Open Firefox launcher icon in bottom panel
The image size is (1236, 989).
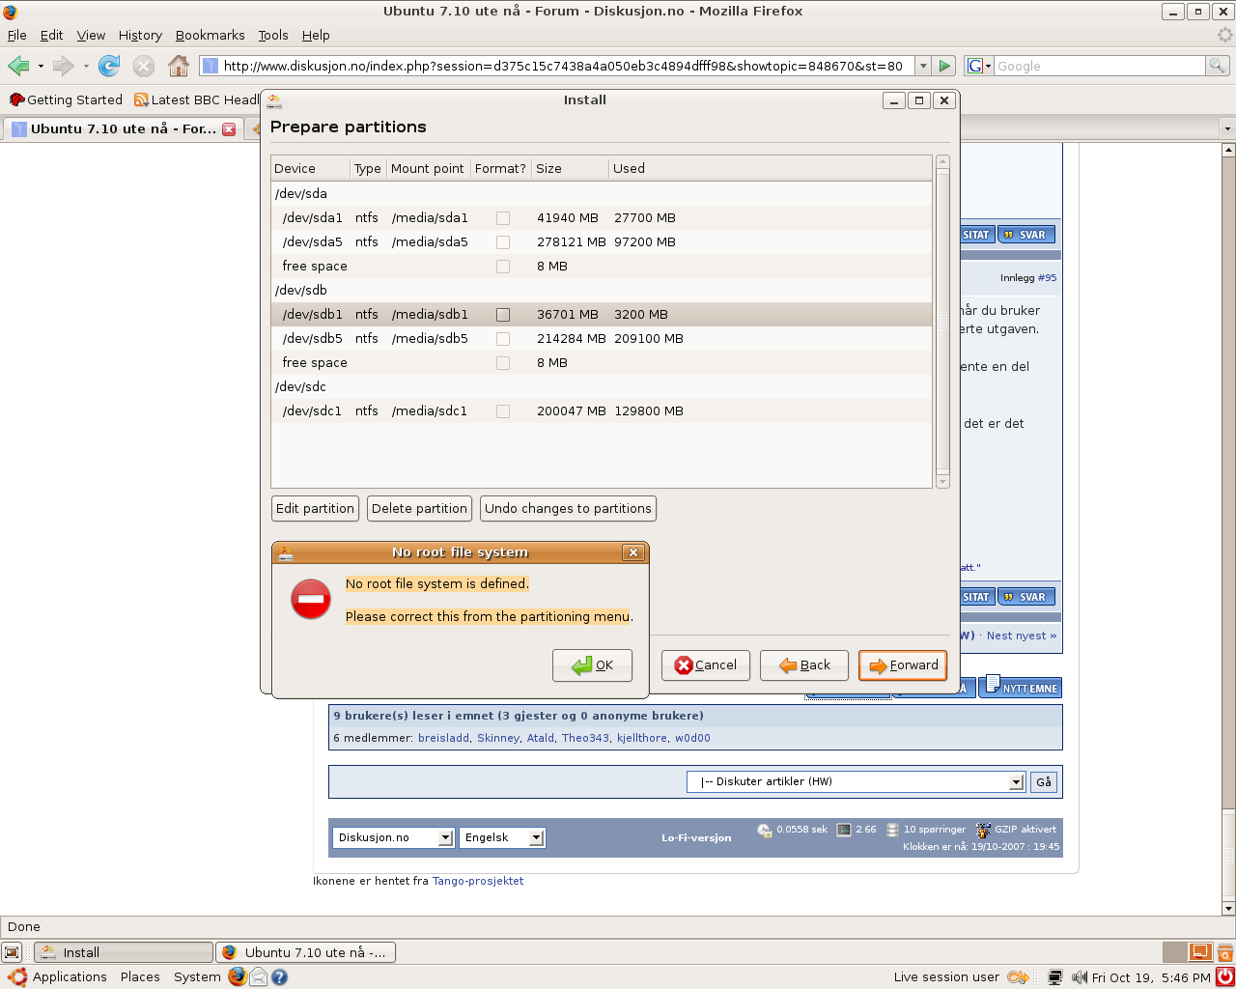click(238, 976)
